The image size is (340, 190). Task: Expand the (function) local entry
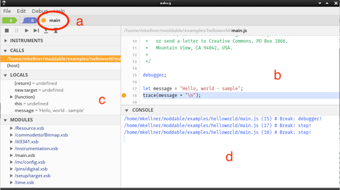[x=11, y=97]
